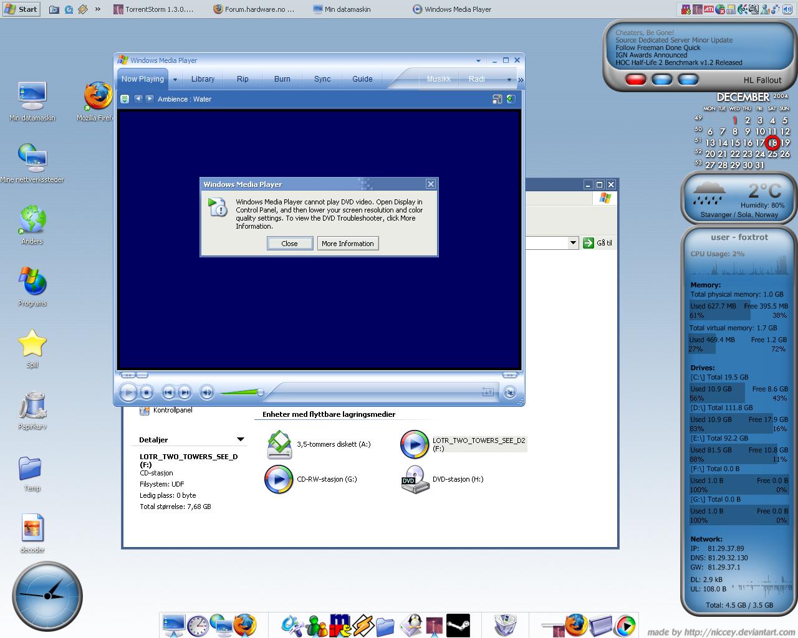Skip to previous track in Media Player
798x638 pixels.
coord(168,392)
